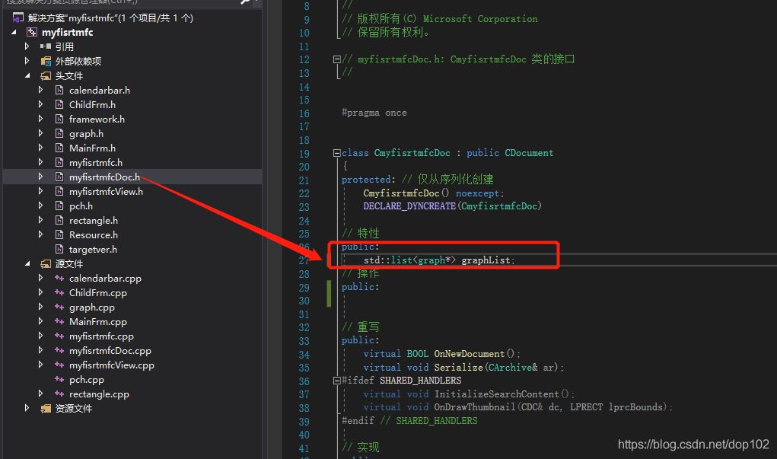Click the header file icon of MainFrm.h
777x459 pixels.
[x=59, y=148]
